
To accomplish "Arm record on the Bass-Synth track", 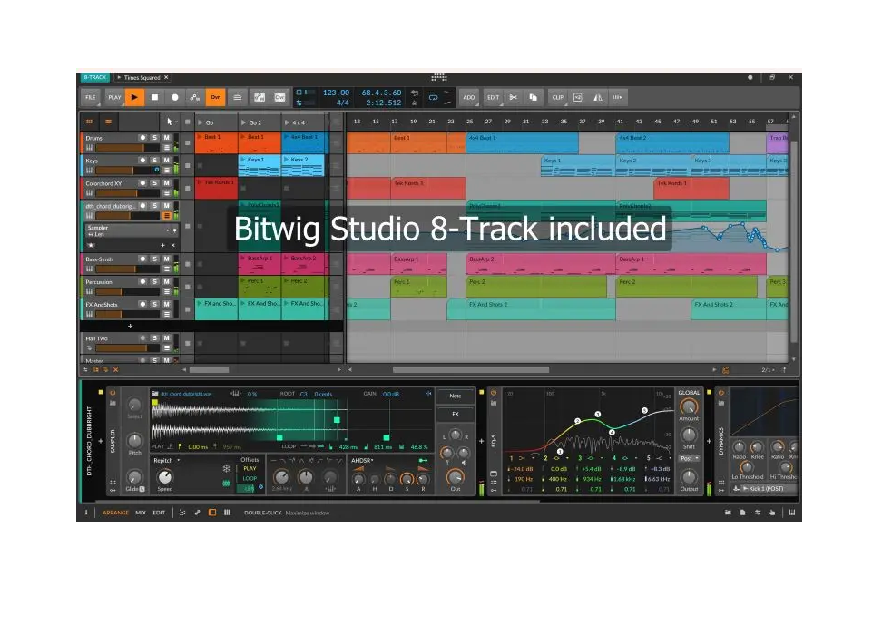I will point(142,259).
